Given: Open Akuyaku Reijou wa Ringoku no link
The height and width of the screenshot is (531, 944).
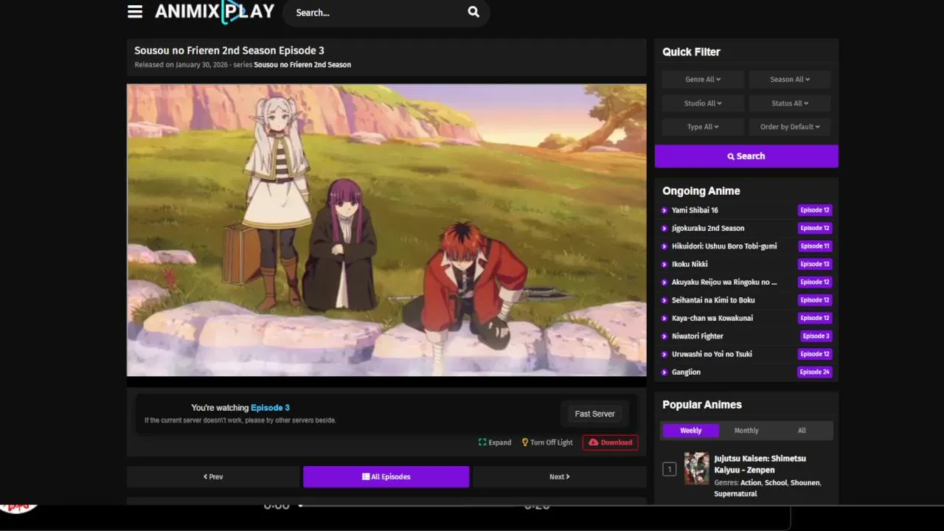Looking at the screenshot, I should pyautogui.click(x=724, y=282).
